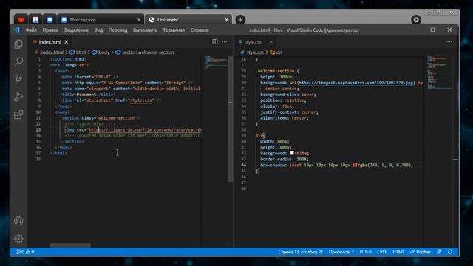Image resolution: width=473 pixels, height=266 pixels.
Task: Open the Справка menu
Action: point(200,30)
